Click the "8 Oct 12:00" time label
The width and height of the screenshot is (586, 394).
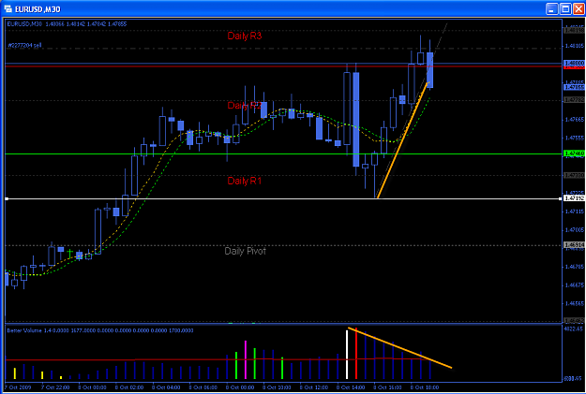[314, 387]
